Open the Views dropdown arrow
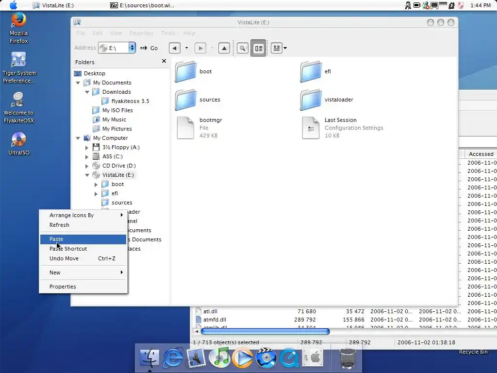 coord(285,48)
